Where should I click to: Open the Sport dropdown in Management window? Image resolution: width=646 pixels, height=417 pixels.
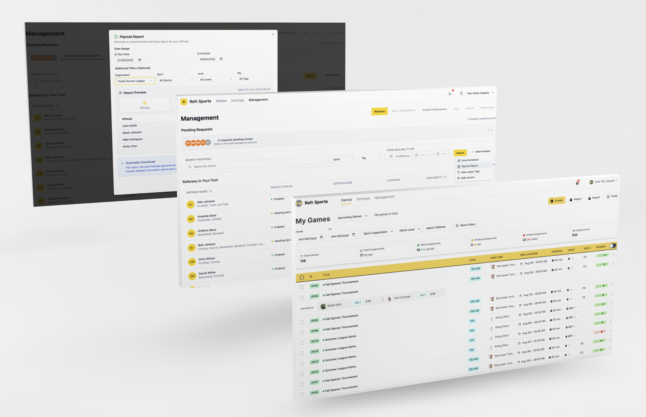point(343,159)
